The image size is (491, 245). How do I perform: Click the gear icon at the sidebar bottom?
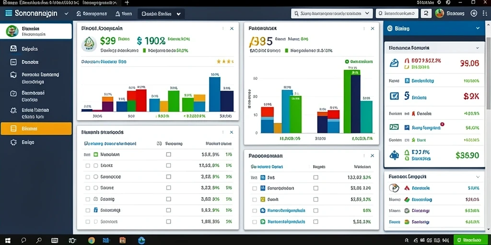click(x=13, y=142)
